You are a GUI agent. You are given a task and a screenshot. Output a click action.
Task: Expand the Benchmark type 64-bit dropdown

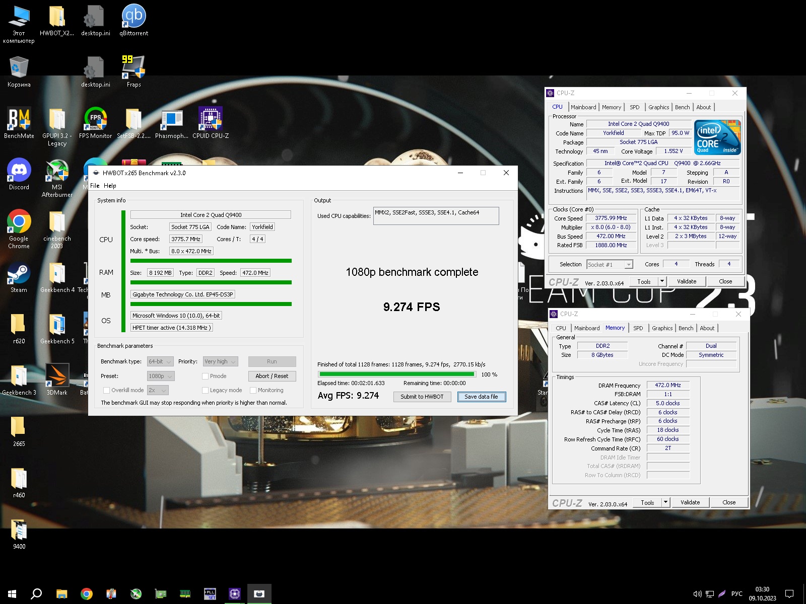click(160, 361)
